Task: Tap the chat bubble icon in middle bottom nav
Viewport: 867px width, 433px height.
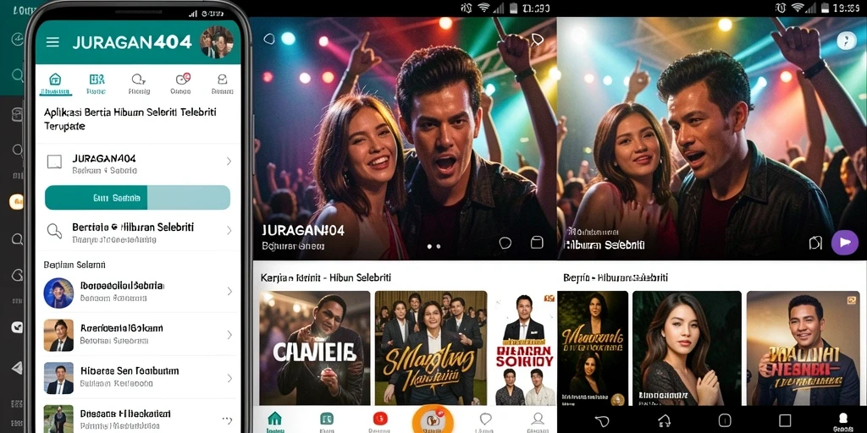Action: [485, 420]
